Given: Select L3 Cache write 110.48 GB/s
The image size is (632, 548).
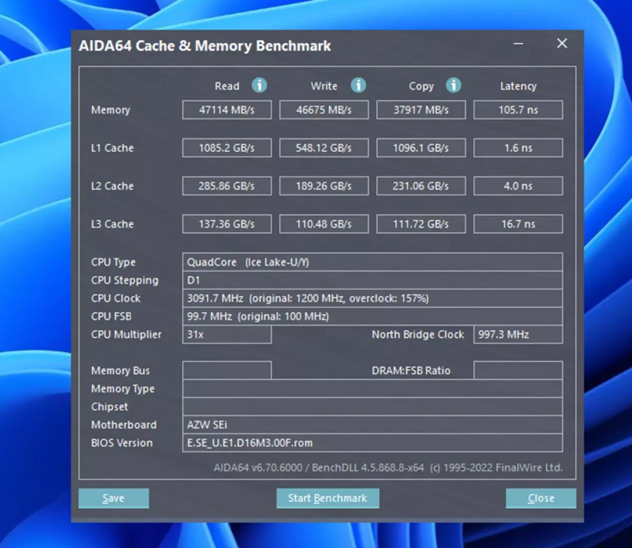Looking at the screenshot, I should [x=324, y=224].
